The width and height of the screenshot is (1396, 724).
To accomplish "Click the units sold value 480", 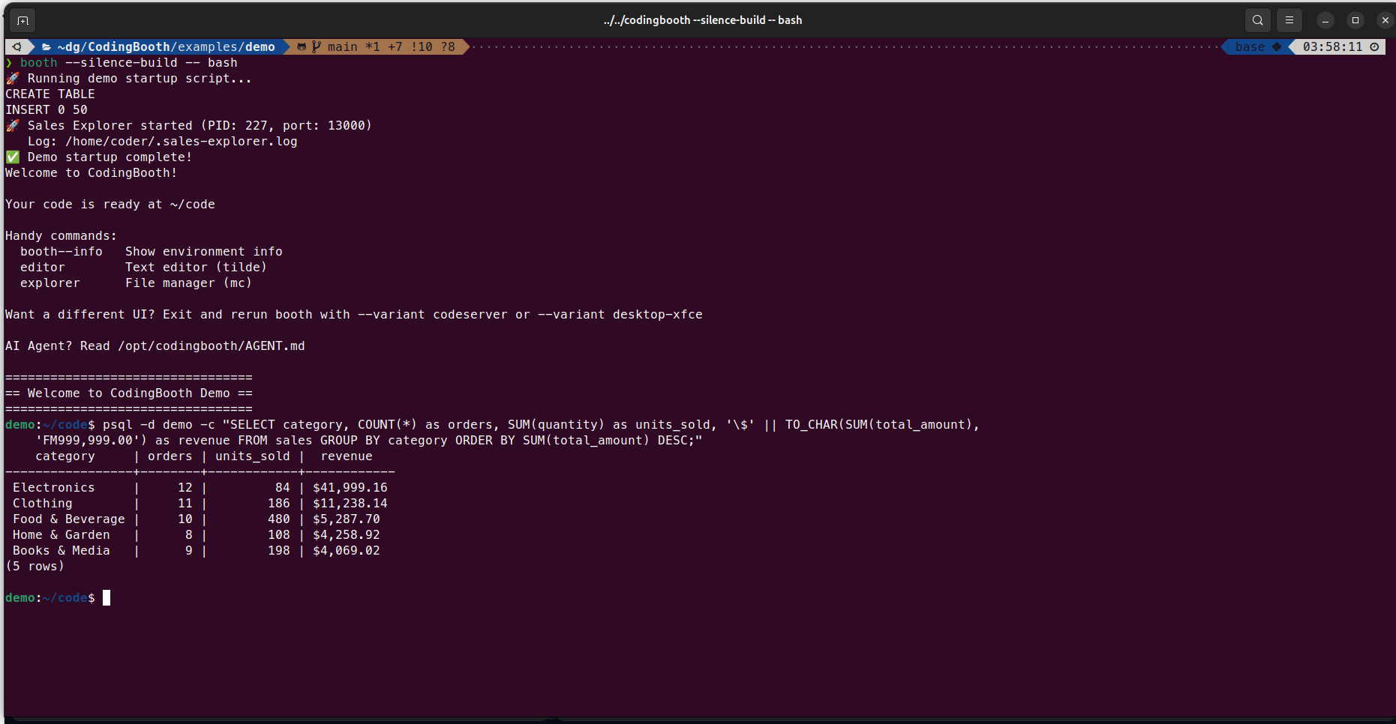I will tap(279, 519).
